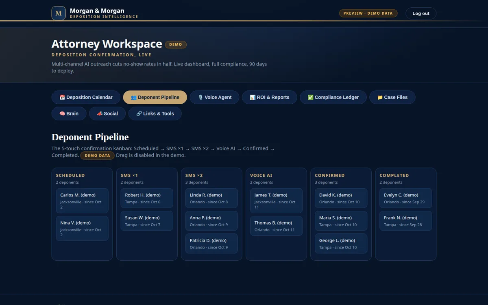Click the Frank N. (demo) card
Screen dimensions: 488x305
(405, 221)
